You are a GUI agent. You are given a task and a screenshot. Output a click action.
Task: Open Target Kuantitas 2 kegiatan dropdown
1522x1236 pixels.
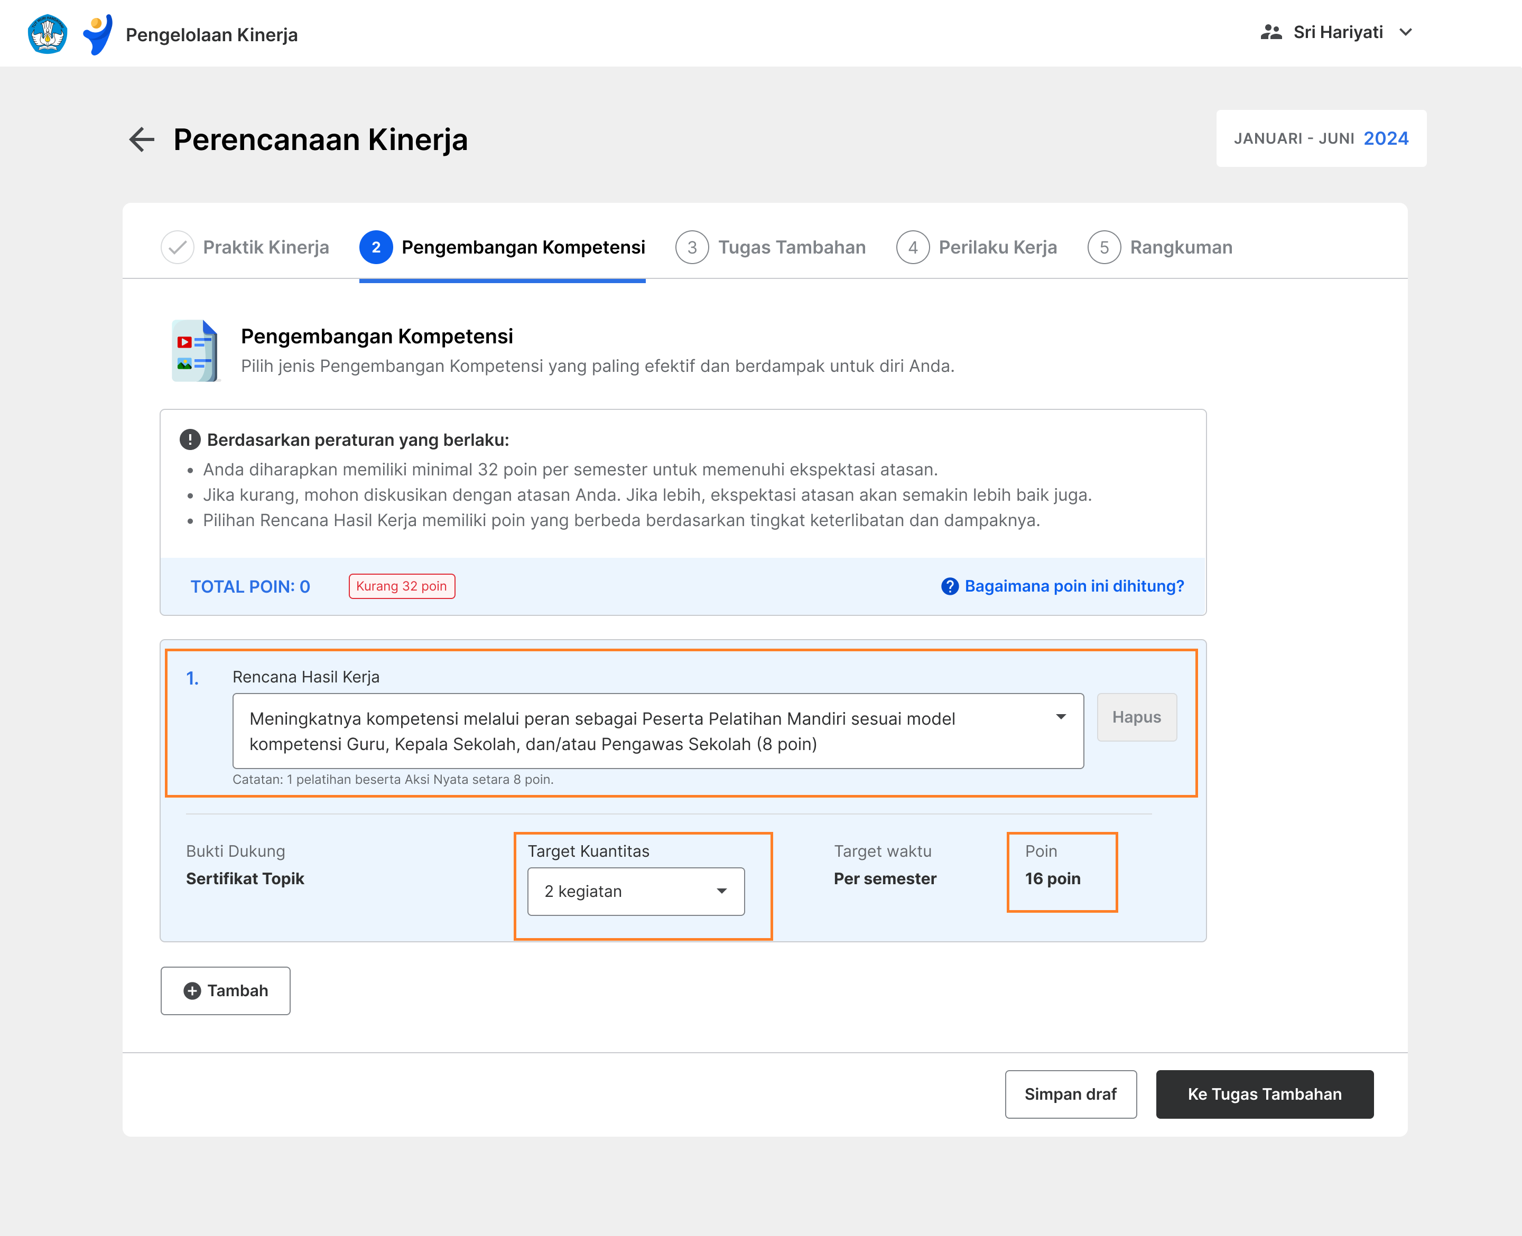pyautogui.click(x=635, y=892)
